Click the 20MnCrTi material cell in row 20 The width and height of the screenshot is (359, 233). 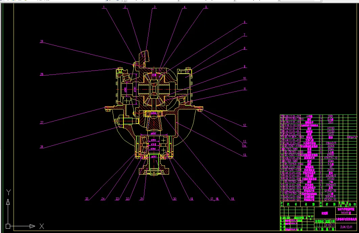[x=331, y=143]
